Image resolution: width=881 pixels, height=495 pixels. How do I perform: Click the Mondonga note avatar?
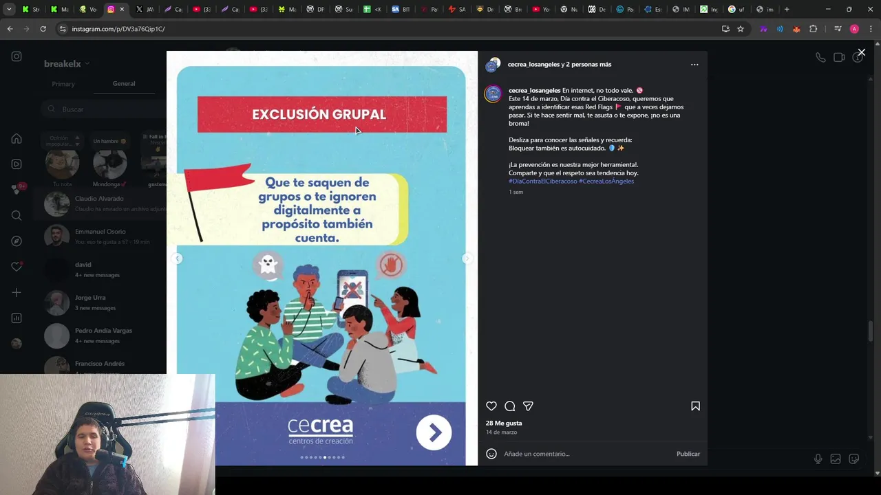pyautogui.click(x=110, y=165)
